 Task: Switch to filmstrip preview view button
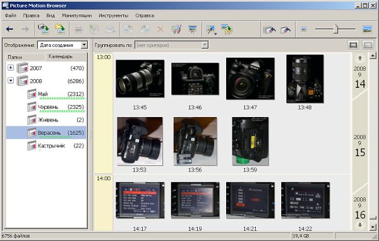click(x=353, y=45)
